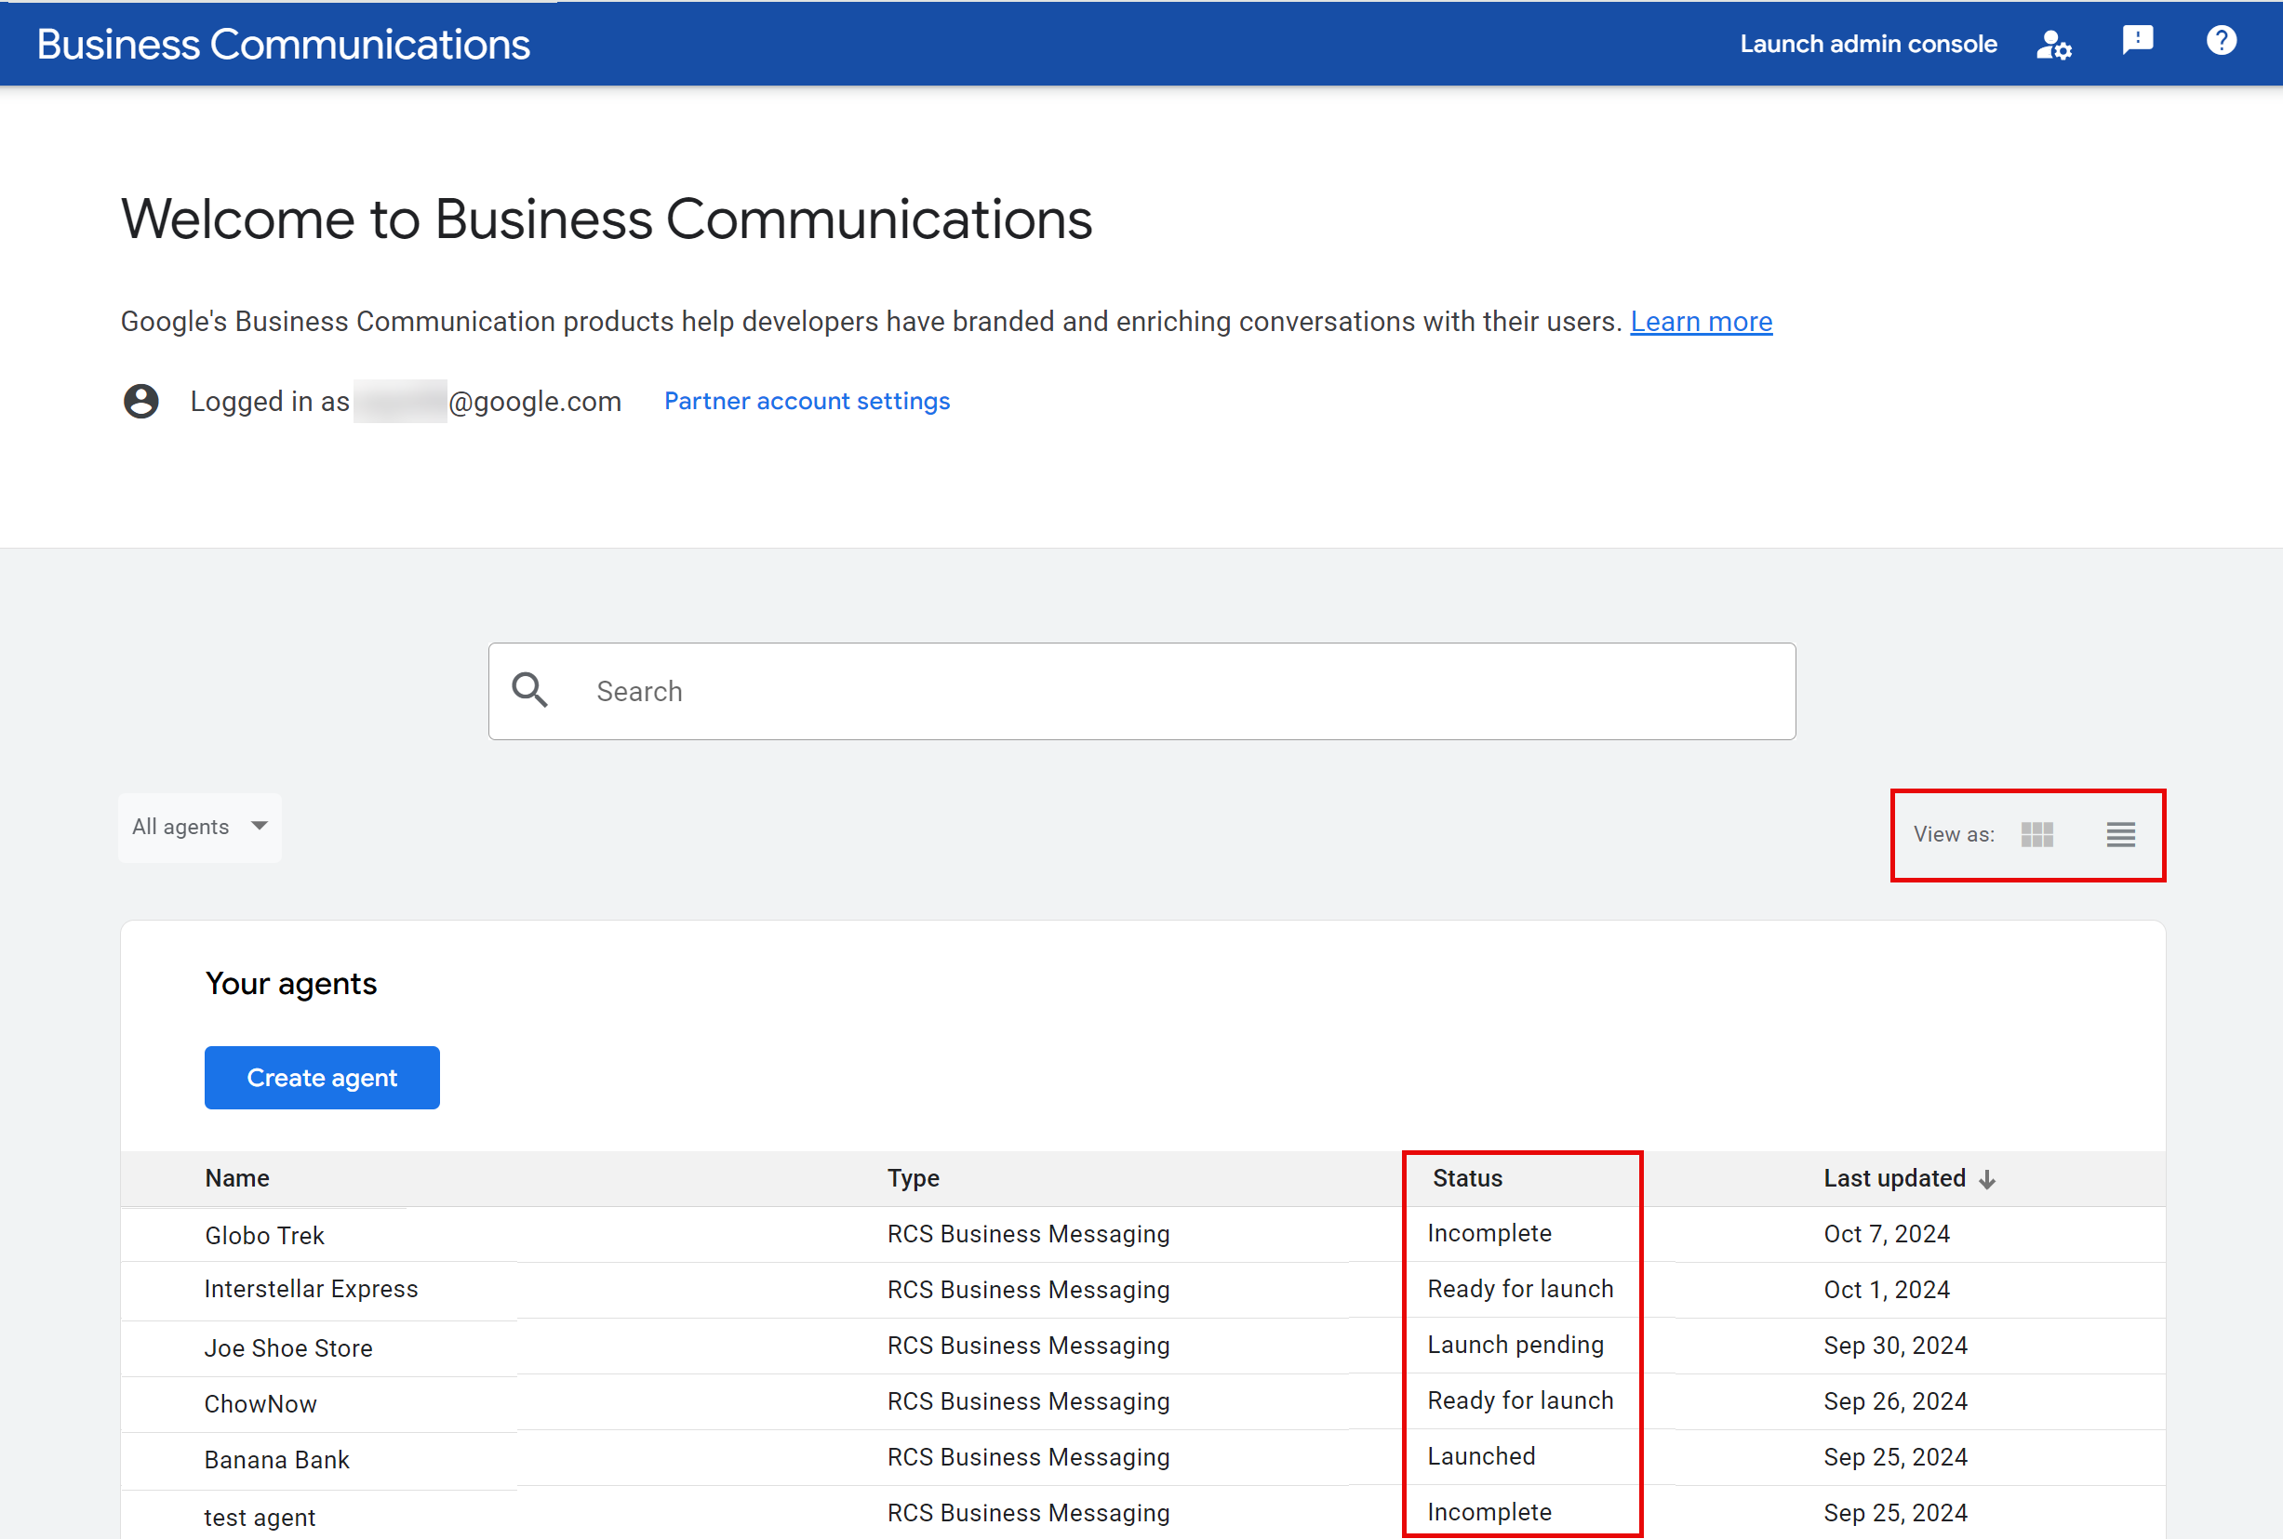Toggle the list view layout
2283x1539 pixels.
[x=2121, y=833]
